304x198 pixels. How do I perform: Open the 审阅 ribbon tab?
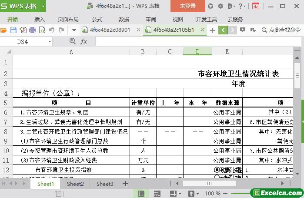pos(151,20)
